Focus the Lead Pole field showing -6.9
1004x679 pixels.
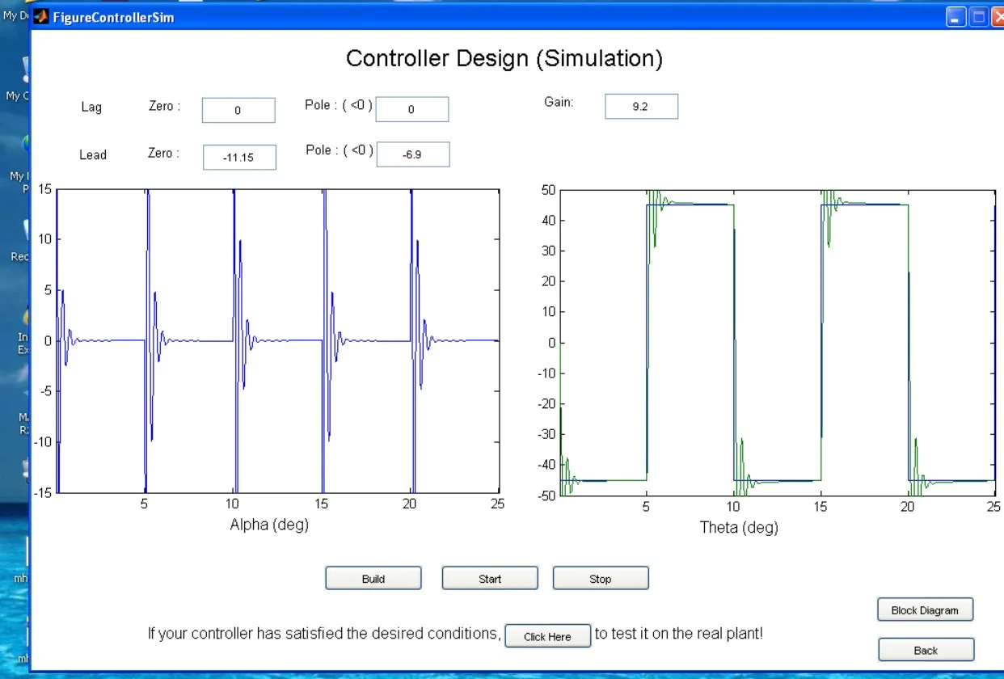pos(412,154)
